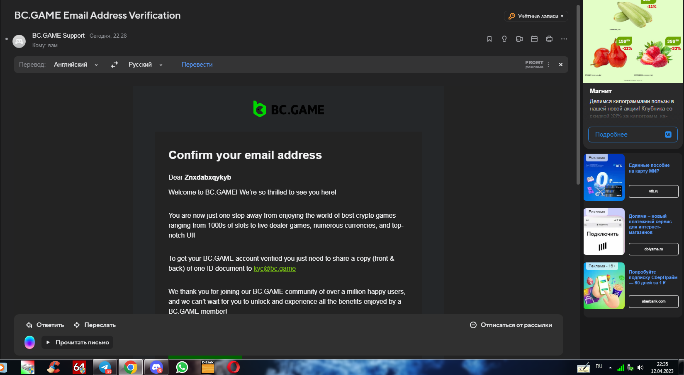Expand the Английский source language dropdown

point(76,65)
